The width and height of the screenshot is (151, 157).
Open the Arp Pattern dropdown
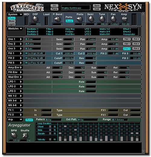point(54,120)
